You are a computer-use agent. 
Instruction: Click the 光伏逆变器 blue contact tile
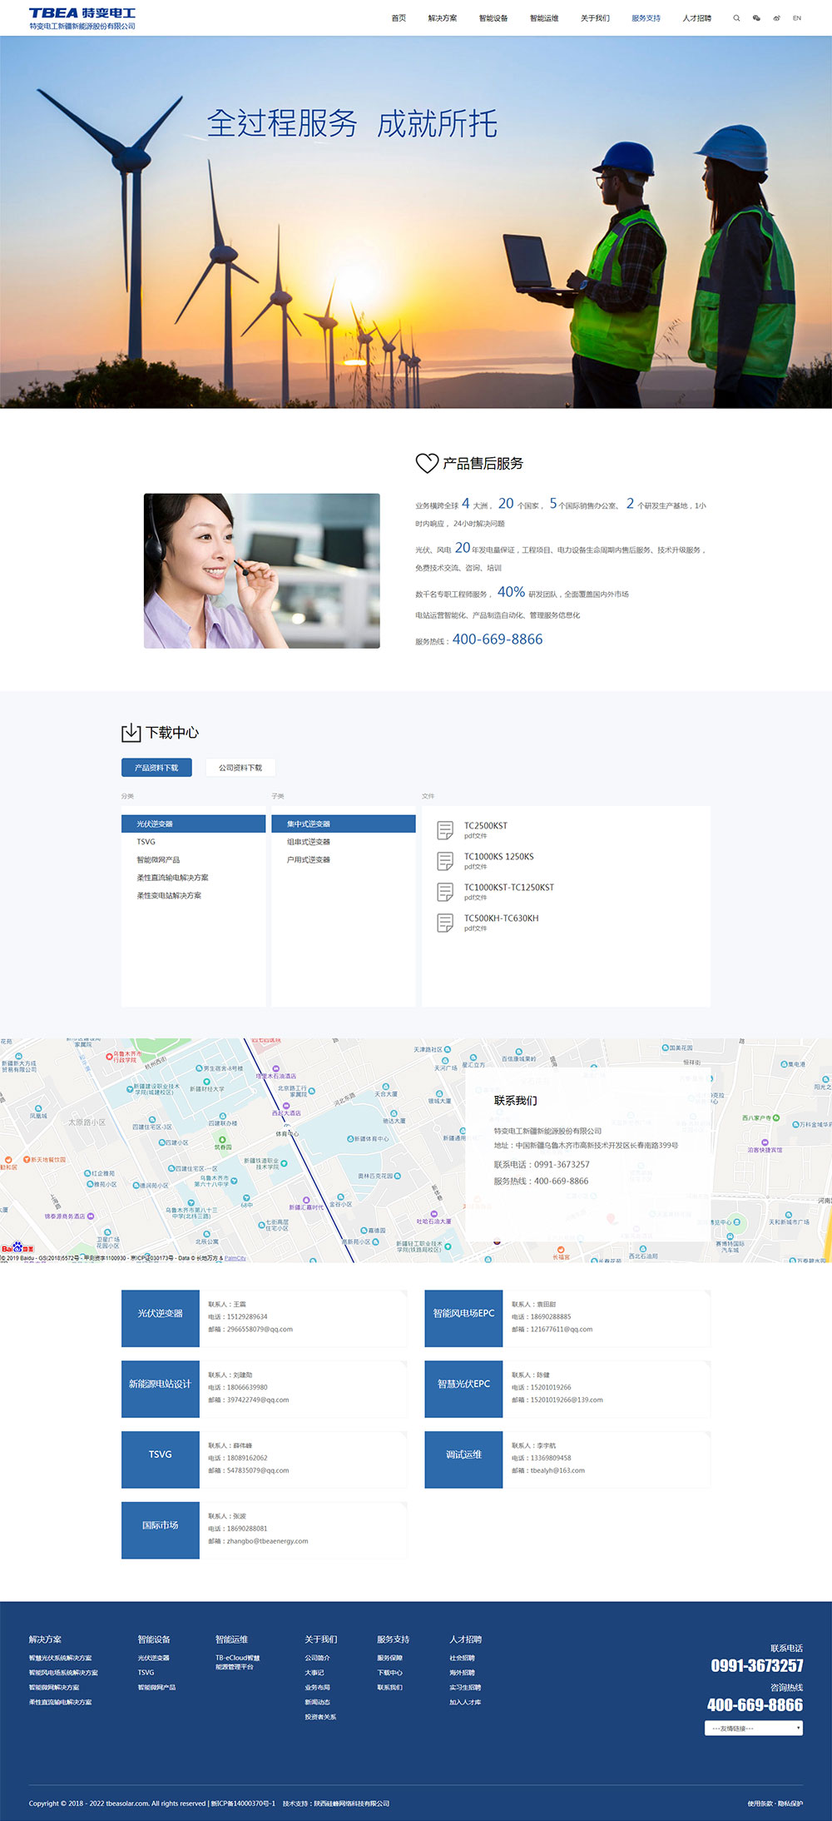[161, 1319]
